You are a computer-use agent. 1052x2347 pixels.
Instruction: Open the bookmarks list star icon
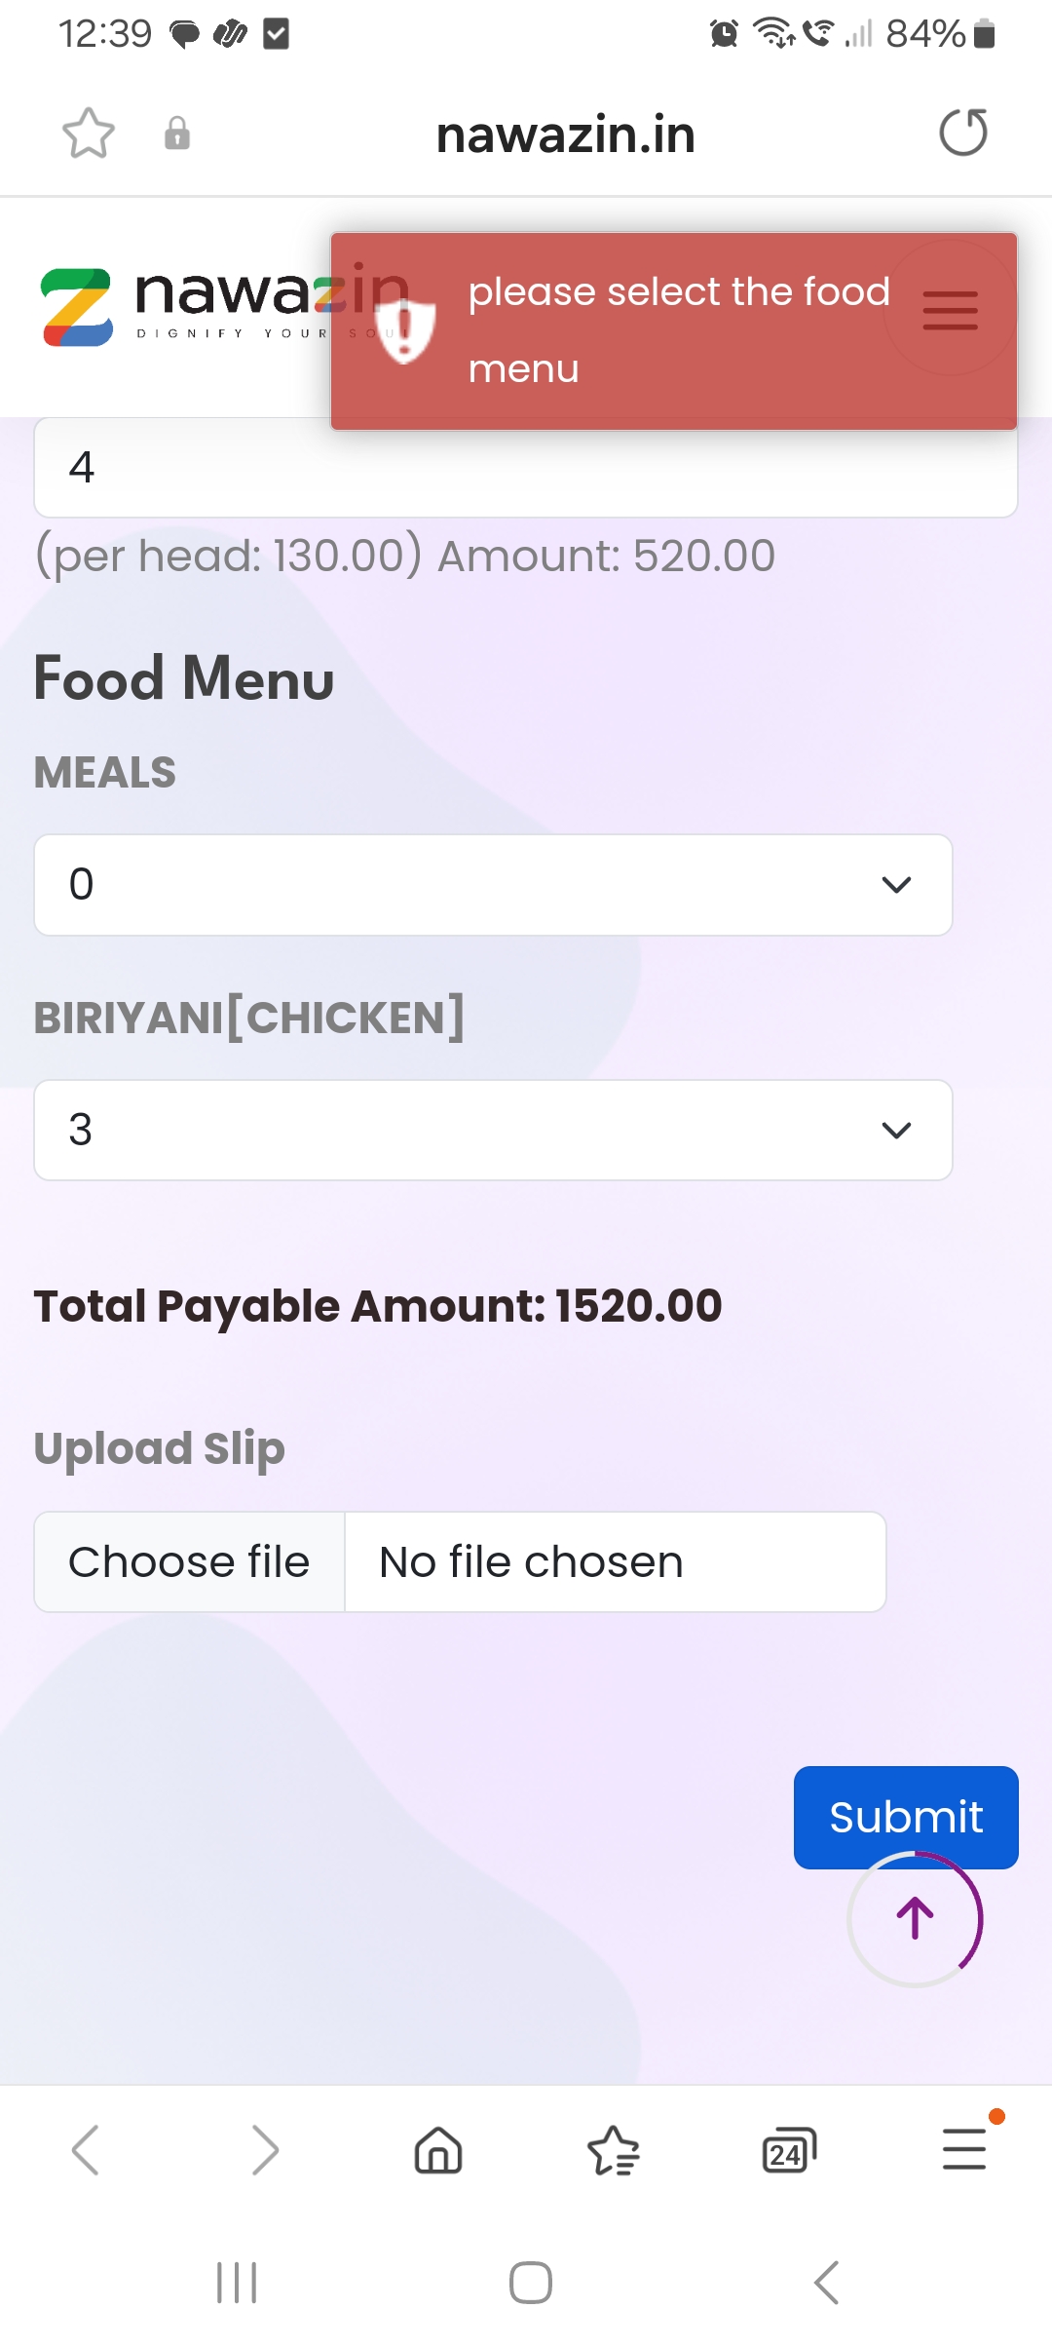point(614,2150)
